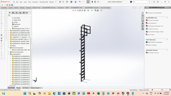Open the DimXpertManager tab
Viewport: 171px width, 96px height.
(20, 13)
